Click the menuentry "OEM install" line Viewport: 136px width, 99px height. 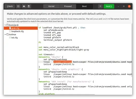(x=66, y=82)
